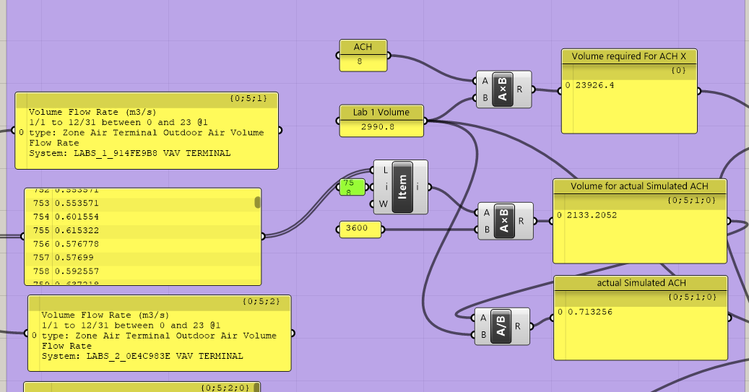Click row 755 value 0.615322

(78, 230)
